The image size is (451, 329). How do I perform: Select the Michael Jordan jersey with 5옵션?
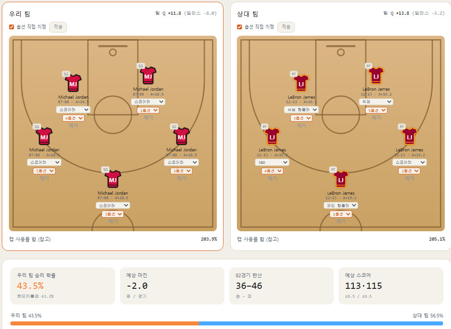[x=44, y=137]
